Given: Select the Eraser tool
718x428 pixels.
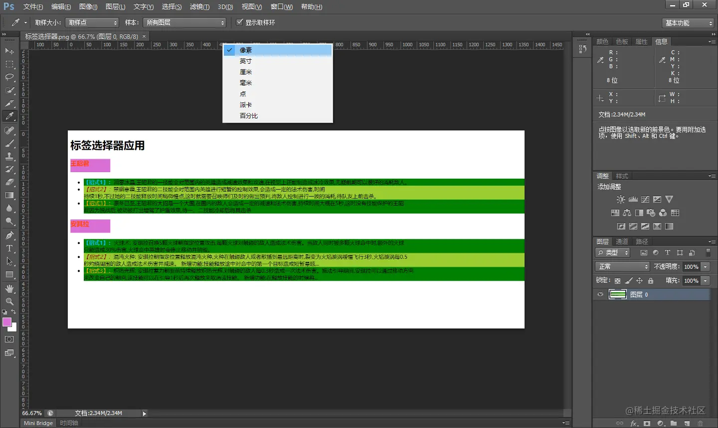Looking at the screenshot, I should (x=9, y=182).
